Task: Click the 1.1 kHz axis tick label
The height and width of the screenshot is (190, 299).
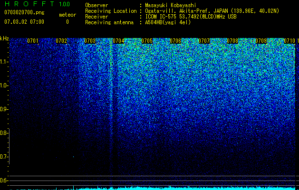Action: tap(4, 62)
